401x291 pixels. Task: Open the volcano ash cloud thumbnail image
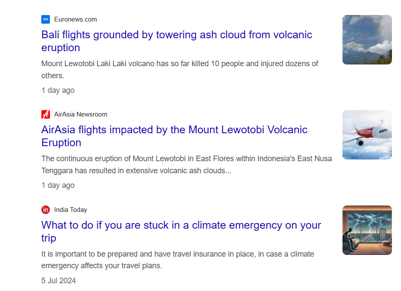click(x=367, y=40)
